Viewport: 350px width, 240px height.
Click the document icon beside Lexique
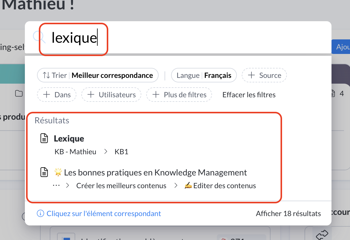pyautogui.click(x=45, y=139)
